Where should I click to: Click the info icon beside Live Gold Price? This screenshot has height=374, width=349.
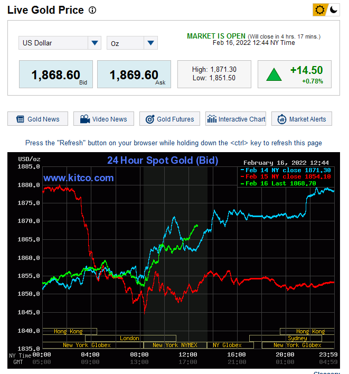click(x=92, y=10)
